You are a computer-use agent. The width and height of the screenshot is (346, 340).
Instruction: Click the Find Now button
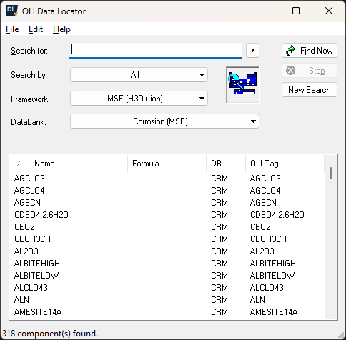click(310, 51)
